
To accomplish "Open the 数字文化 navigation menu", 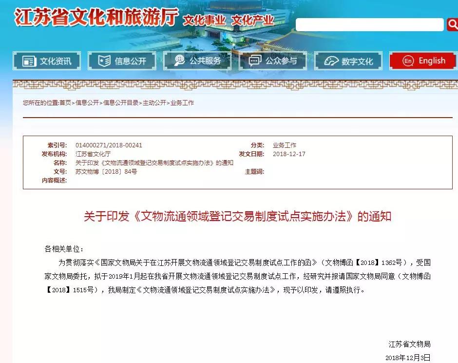I will pos(357,61).
